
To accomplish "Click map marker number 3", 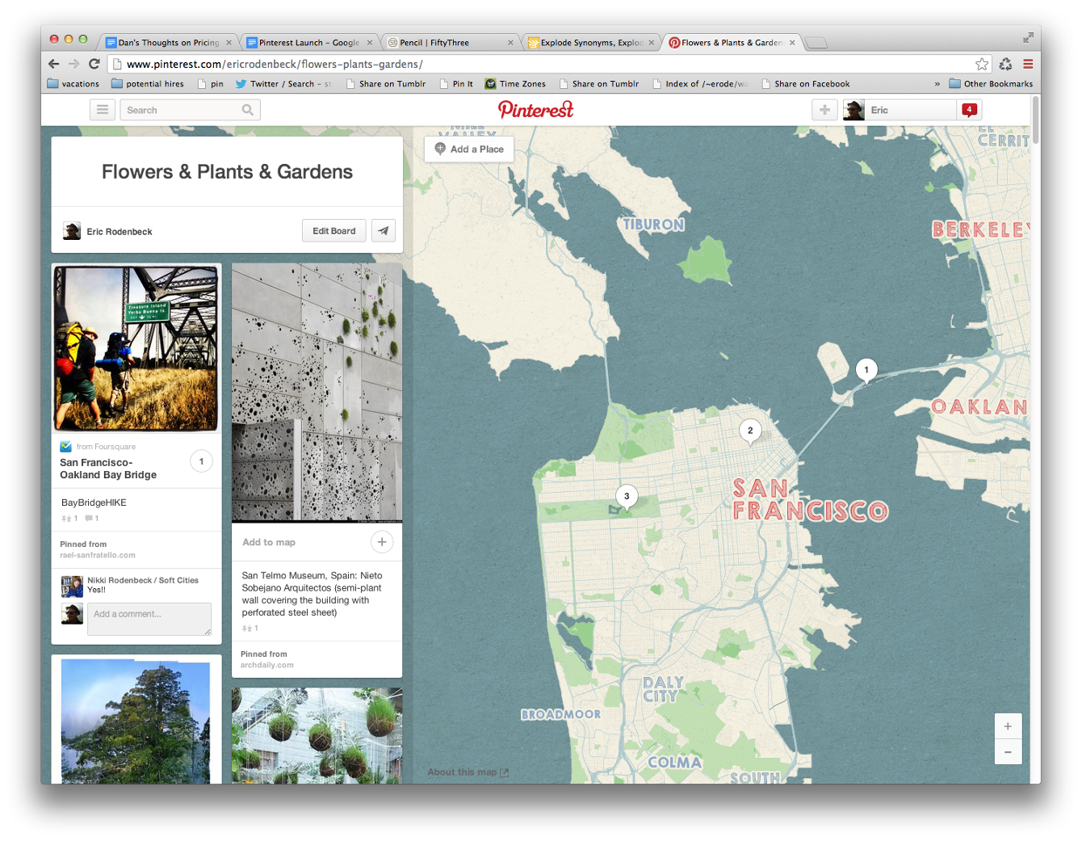I will [x=627, y=498].
